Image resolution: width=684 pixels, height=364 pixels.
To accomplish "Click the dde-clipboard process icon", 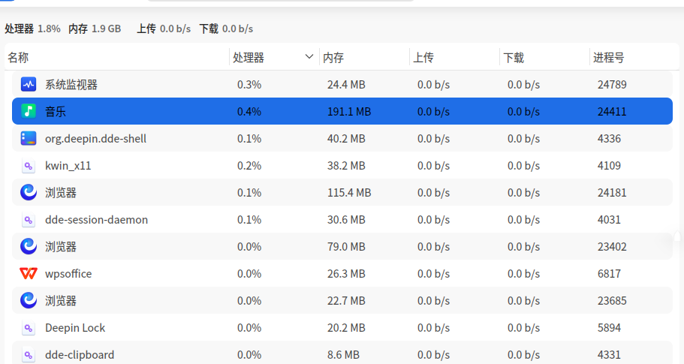I will click(29, 355).
